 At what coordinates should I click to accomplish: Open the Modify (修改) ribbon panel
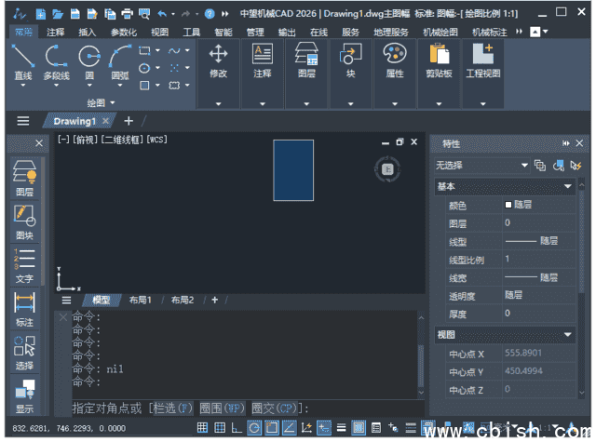point(218,74)
